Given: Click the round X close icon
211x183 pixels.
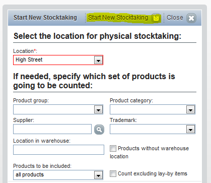Looking at the screenshot, I should pyautogui.click(x=191, y=18).
